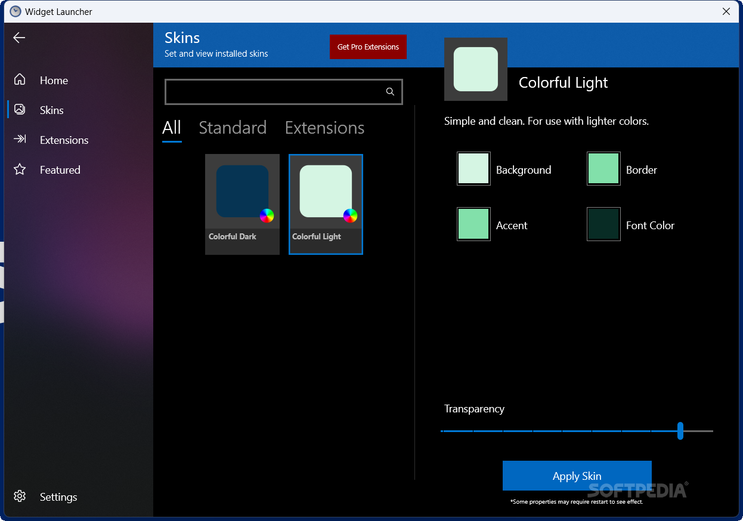Switch to the All tab
This screenshot has height=521, width=743.
172,128
